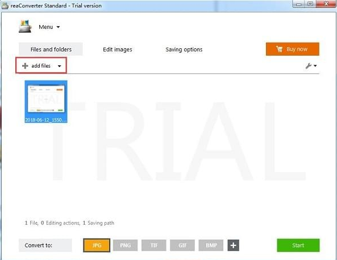Screen dimensions: 337x260
Task: Click the plus icon beside add files
Action: point(25,66)
